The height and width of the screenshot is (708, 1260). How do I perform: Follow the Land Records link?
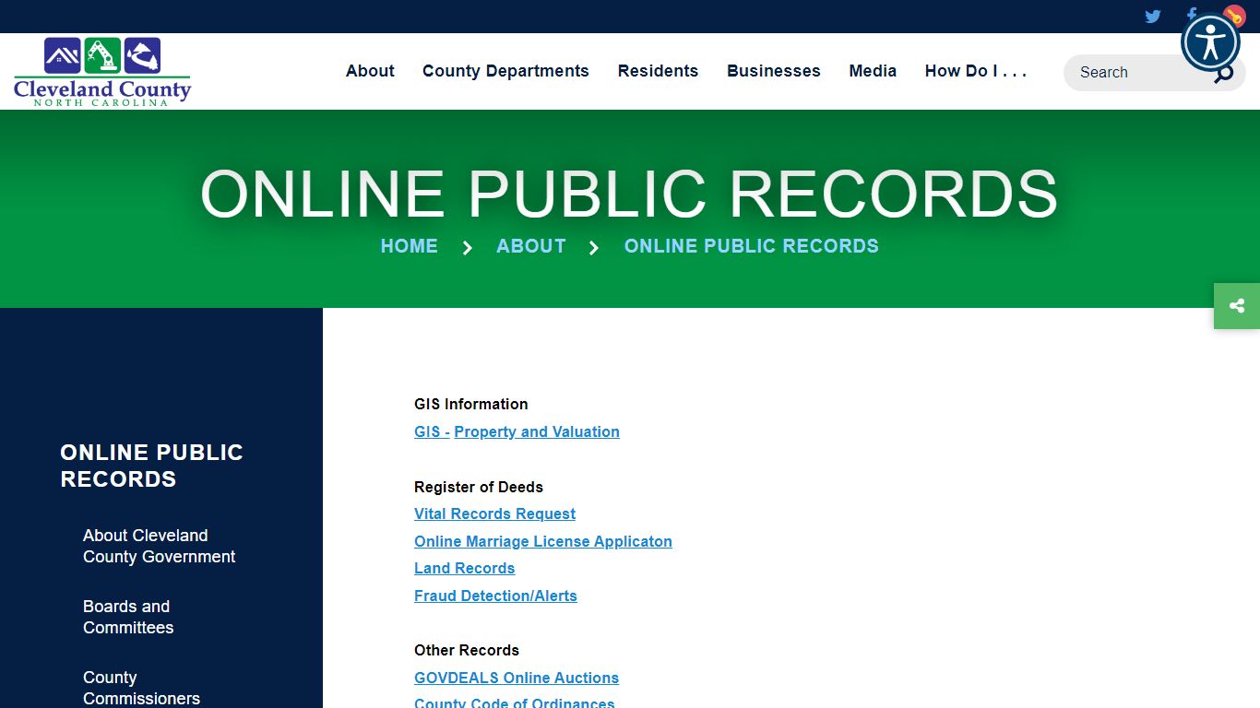464,568
